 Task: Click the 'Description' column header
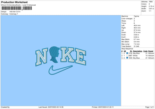pos(137,51)
